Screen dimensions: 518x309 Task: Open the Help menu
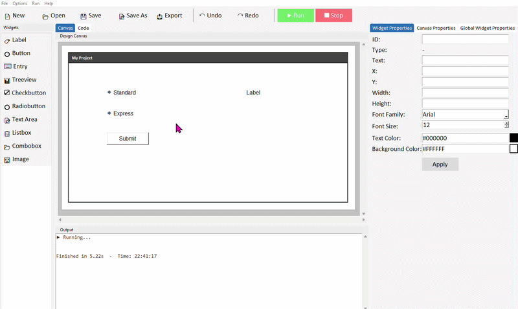[x=49, y=3]
